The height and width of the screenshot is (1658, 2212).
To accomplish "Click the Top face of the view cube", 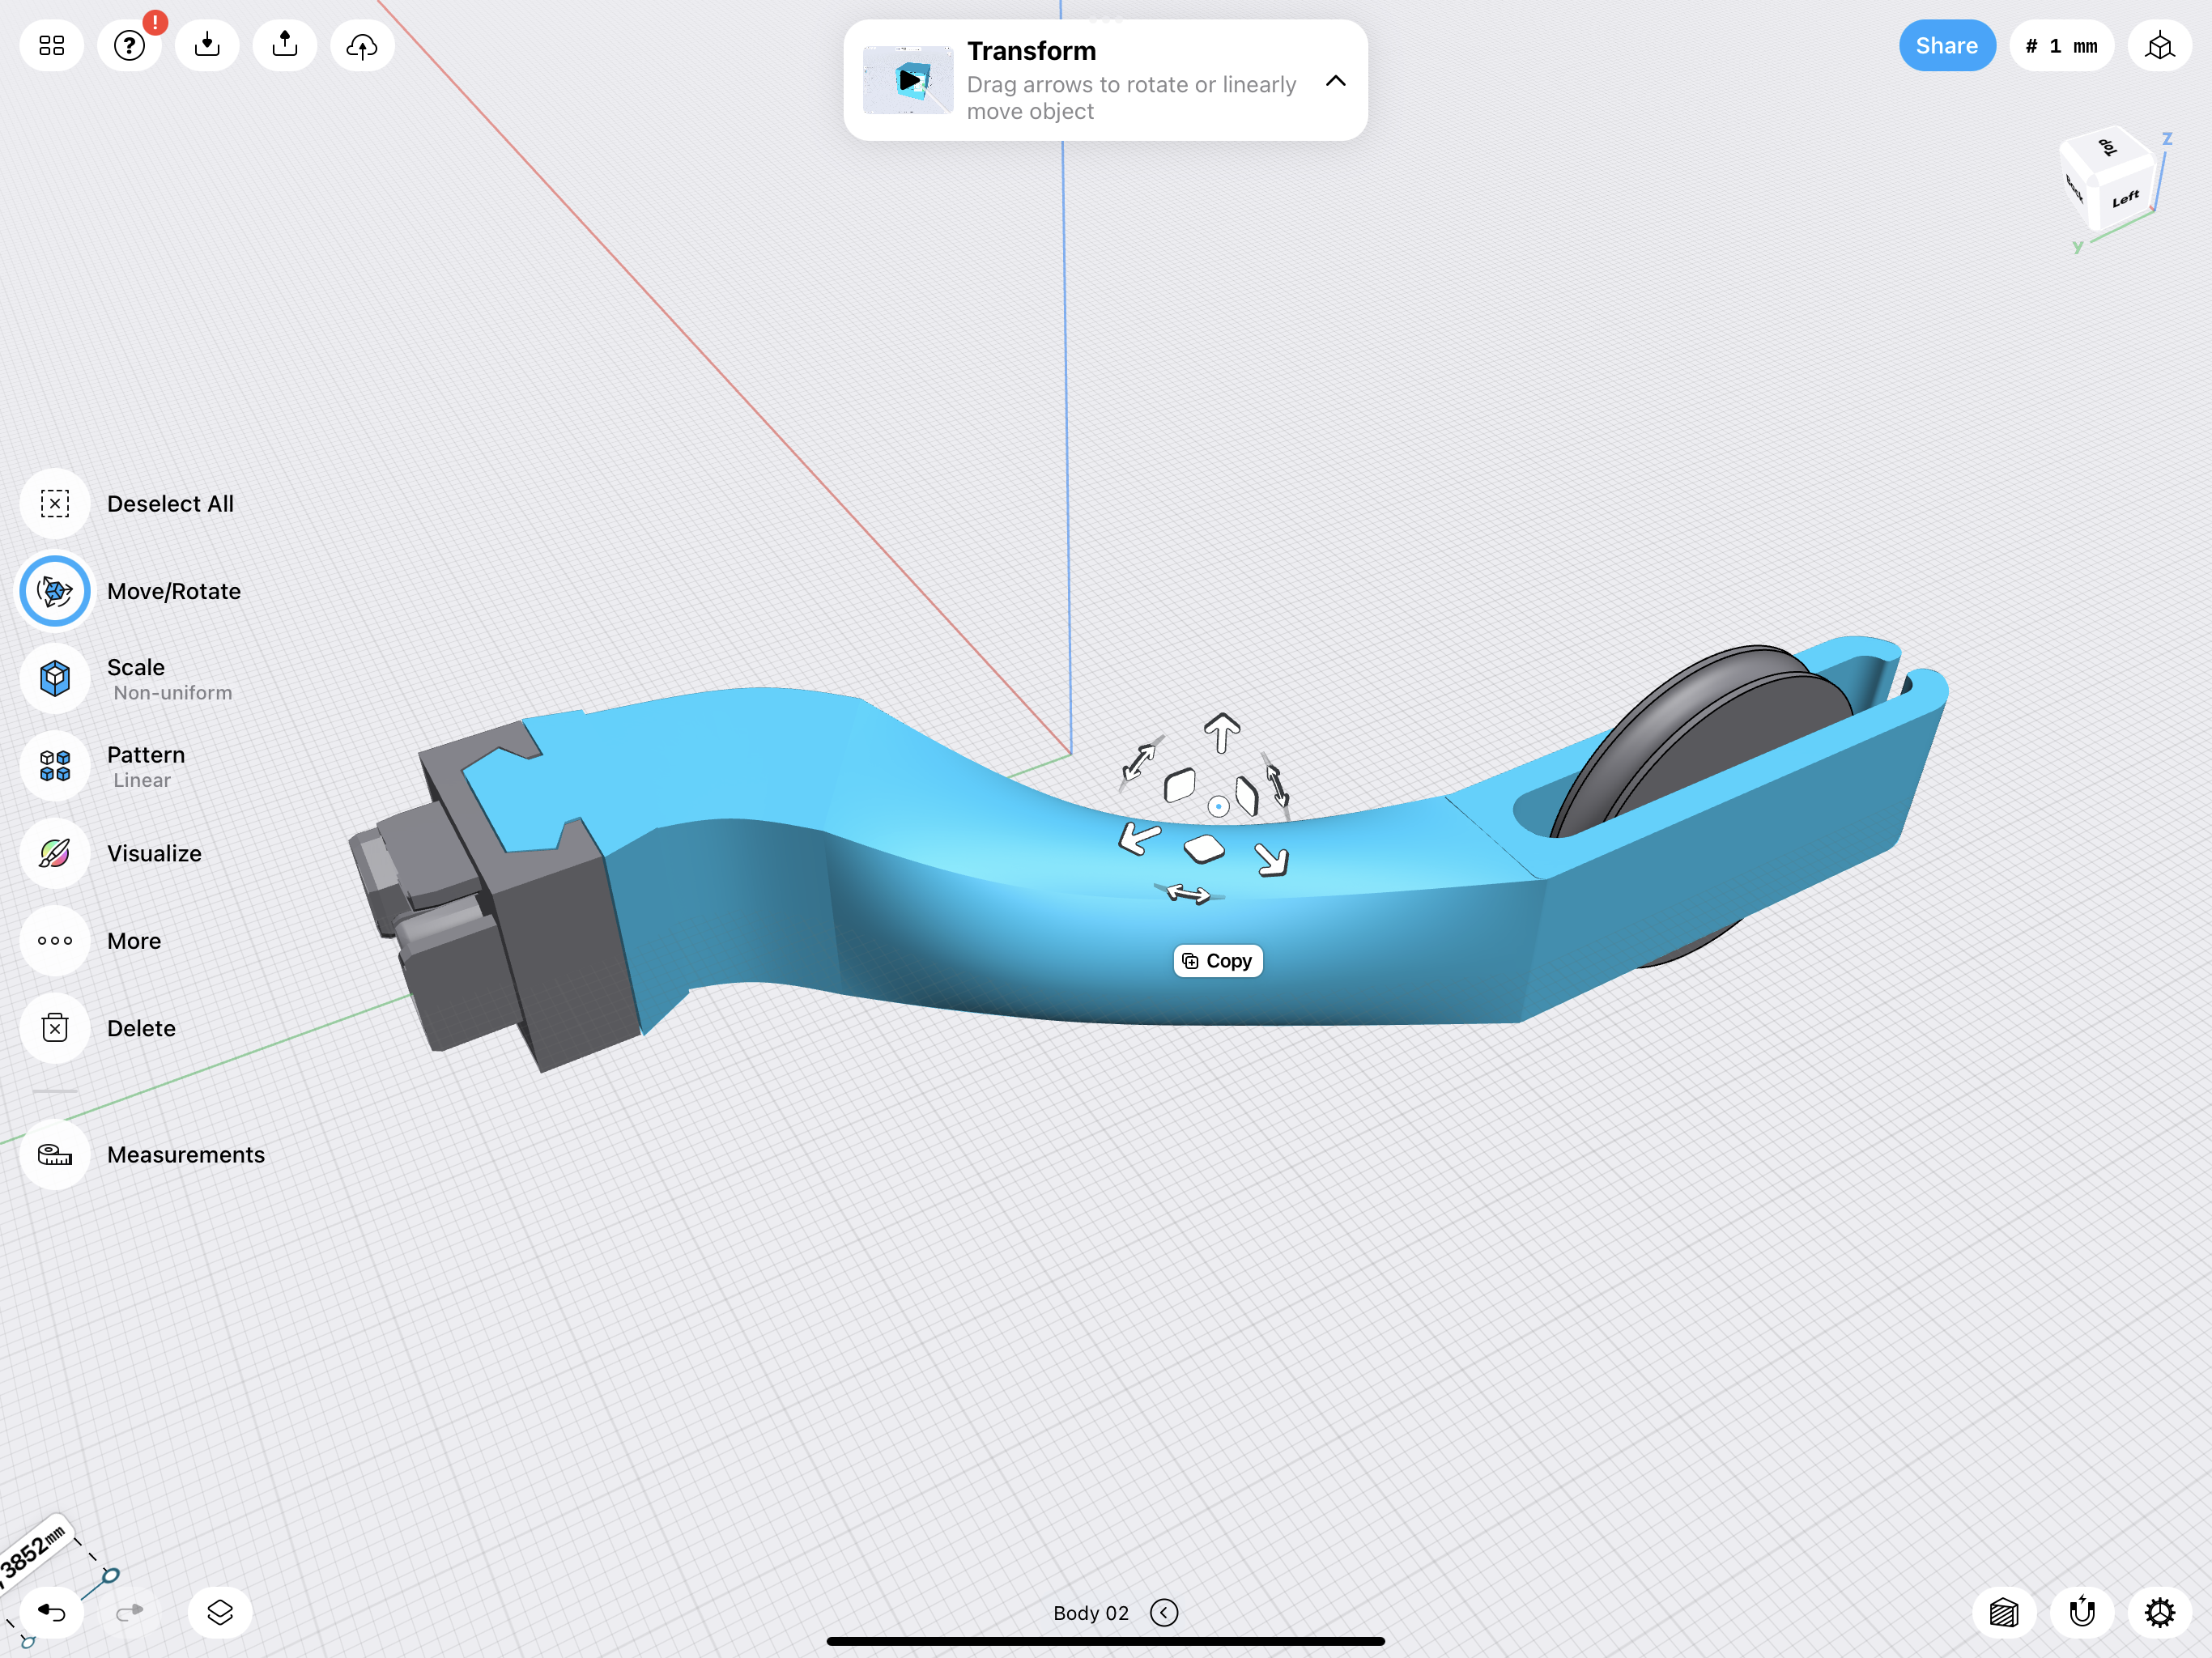I will 2108,148.
